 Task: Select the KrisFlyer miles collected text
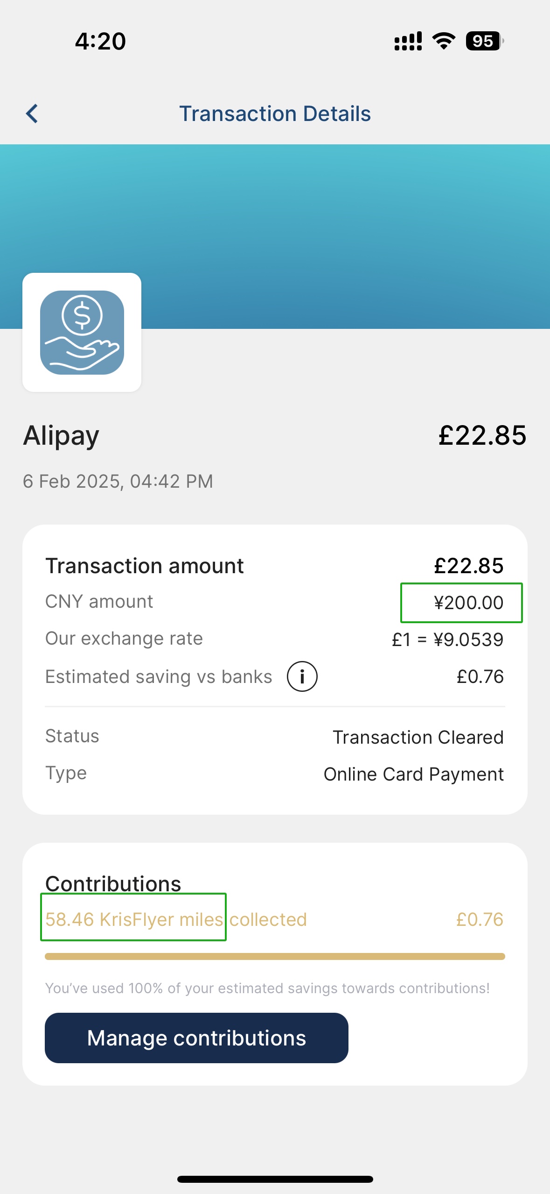[176, 919]
